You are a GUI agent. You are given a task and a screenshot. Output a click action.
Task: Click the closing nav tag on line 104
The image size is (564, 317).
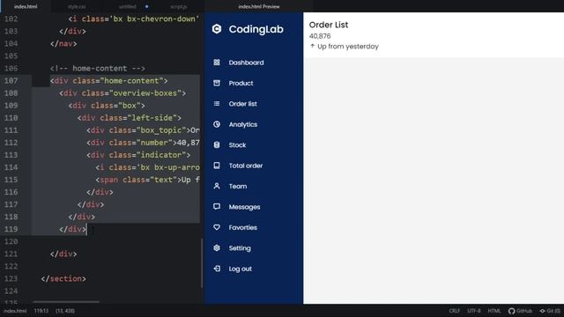point(63,43)
